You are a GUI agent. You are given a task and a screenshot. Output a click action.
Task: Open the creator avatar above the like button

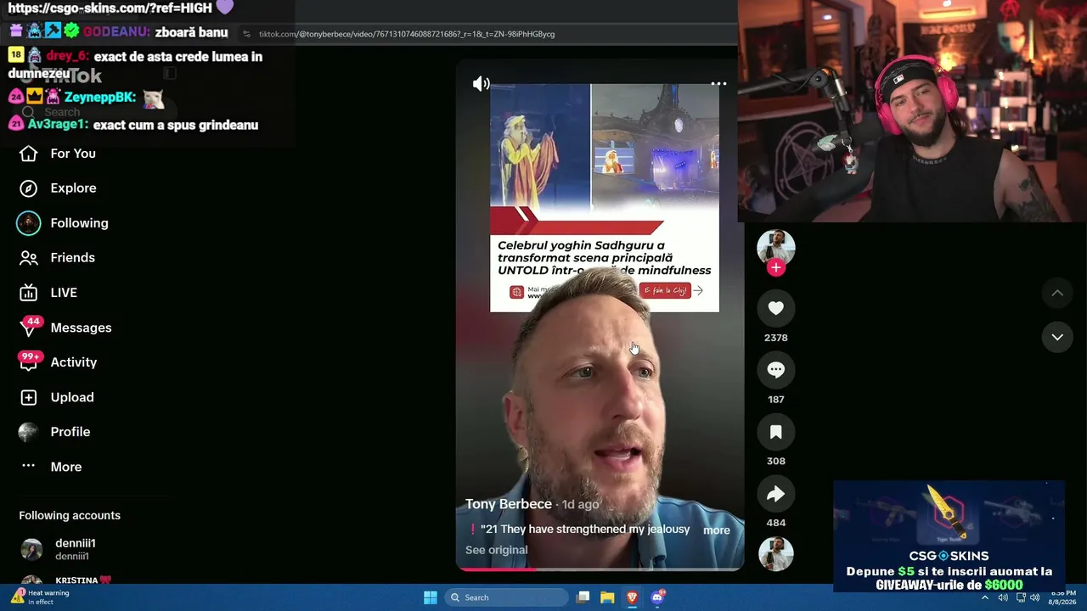(x=775, y=247)
